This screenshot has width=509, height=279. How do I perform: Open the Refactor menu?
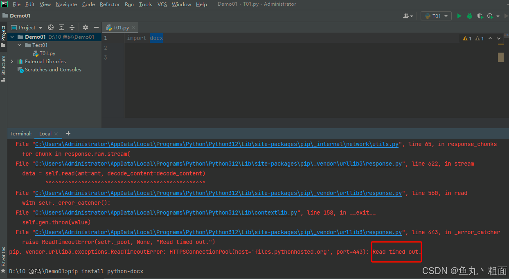point(110,4)
